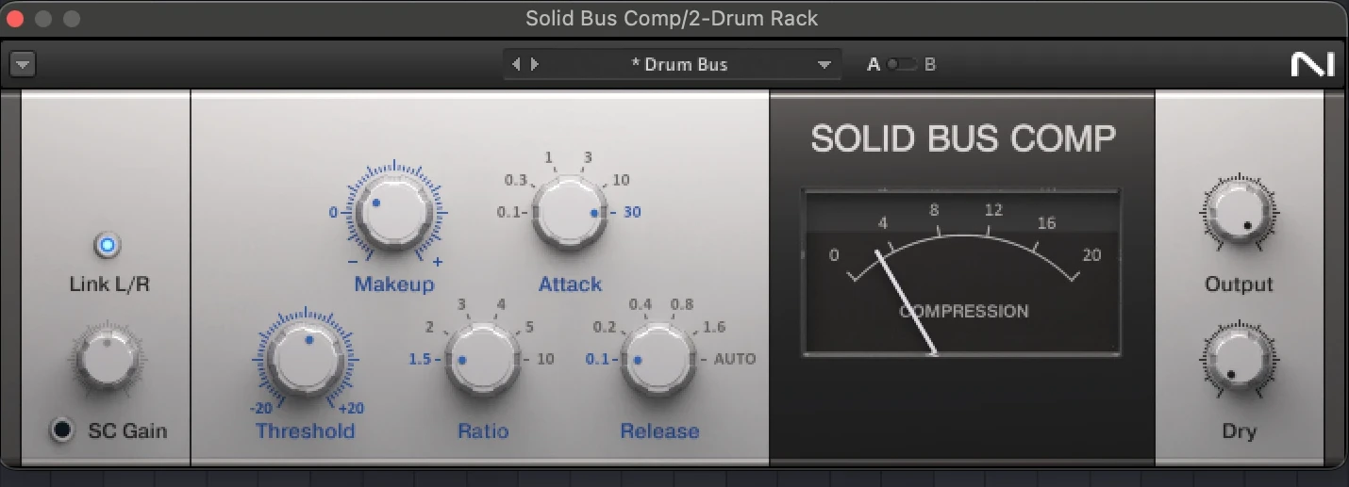The width and height of the screenshot is (1349, 487).
Task: Click the Attack label
Action: (x=570, y=284)
